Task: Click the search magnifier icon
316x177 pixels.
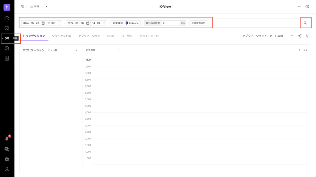Action: [x=305, y=23]
